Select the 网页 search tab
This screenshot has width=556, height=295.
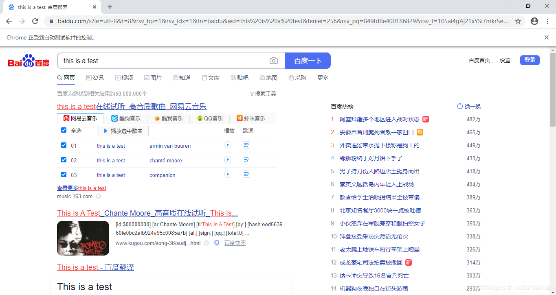click(x=66, y=78)
